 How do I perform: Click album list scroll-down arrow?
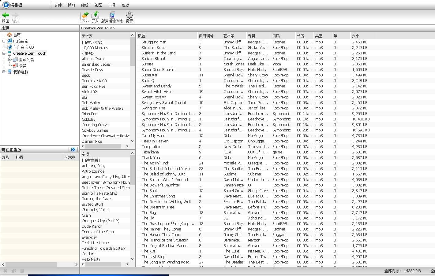click(x=133, y=259)
